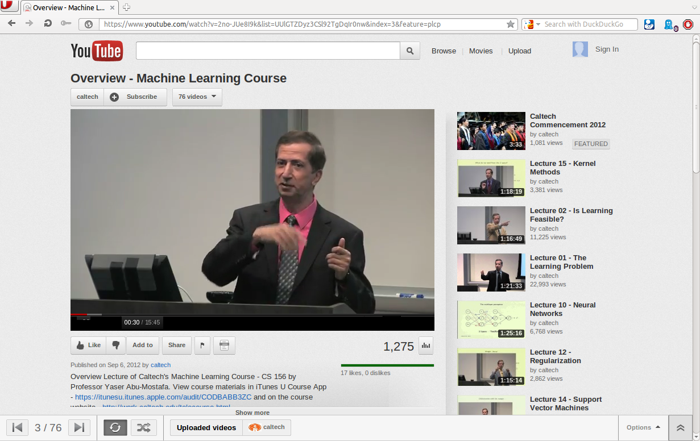The height and width of the screenshot is (441, 700).
Task: Go to the Movies section
Action: [481, 51]
